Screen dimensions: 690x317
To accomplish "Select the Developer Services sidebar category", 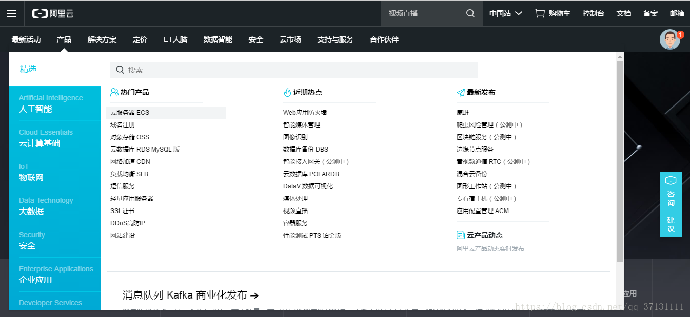I will [x=55, y=301].
